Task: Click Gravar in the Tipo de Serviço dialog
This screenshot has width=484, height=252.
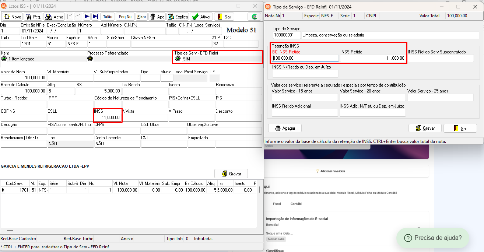Action: tap(425, 128)
